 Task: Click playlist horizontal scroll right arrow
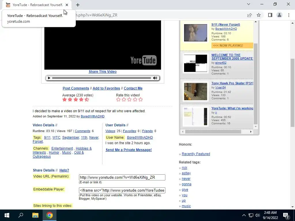(251, 132)
